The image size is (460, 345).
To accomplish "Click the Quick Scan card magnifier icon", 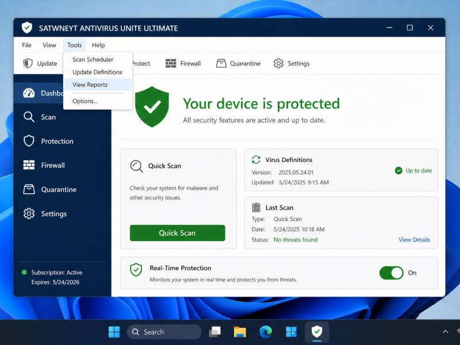I will [136, 166].
